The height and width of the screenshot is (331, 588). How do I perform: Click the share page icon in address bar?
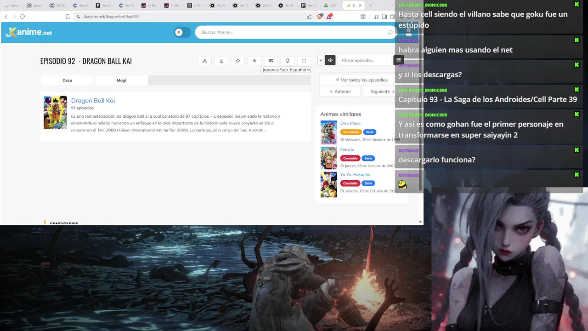[x=309, y=17]
